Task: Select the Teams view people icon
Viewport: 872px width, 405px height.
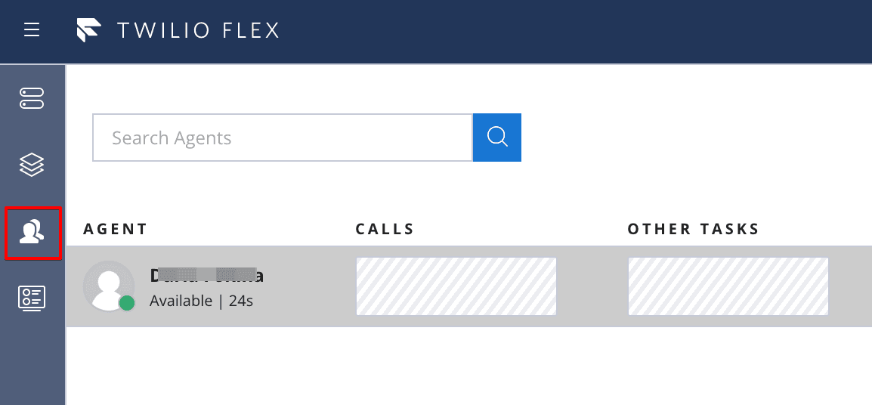Action: pyautogui.click(x=32, y=232)
